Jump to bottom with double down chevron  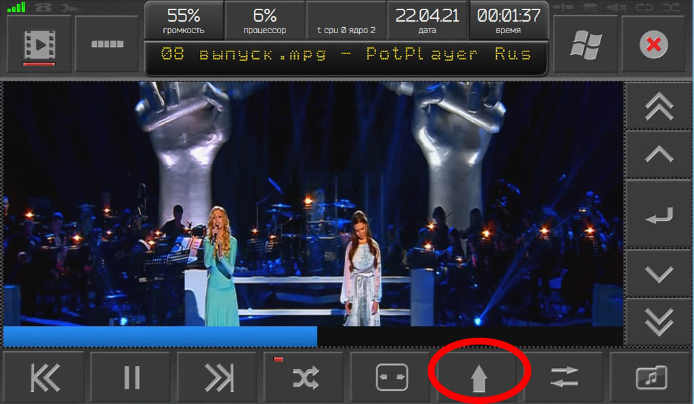659,322
